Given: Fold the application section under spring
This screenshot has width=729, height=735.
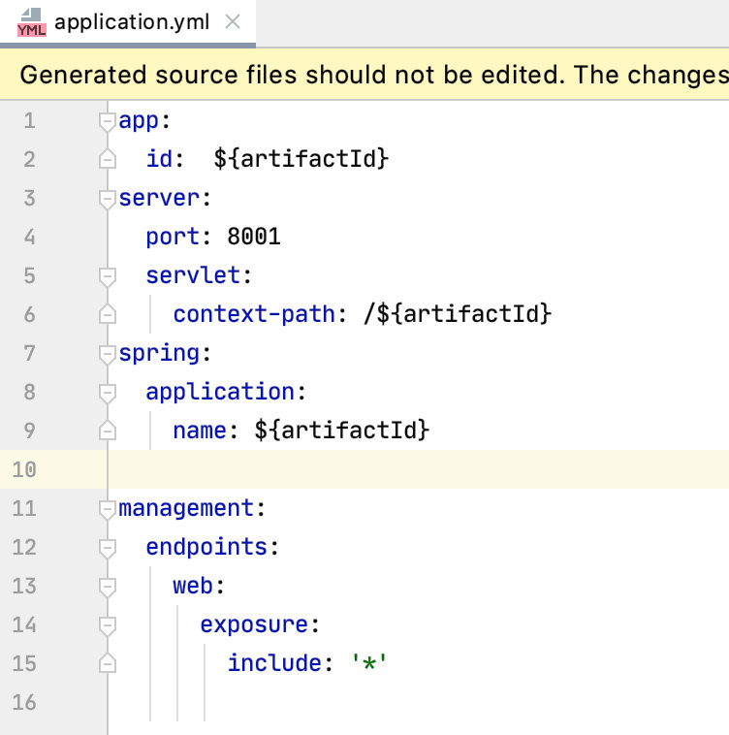Looking at the screenshot, I should [108, 393].
